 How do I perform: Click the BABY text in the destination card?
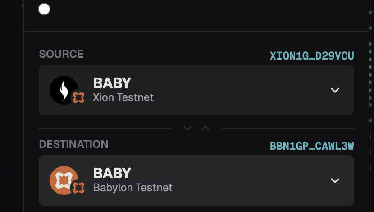coord(112,173)
